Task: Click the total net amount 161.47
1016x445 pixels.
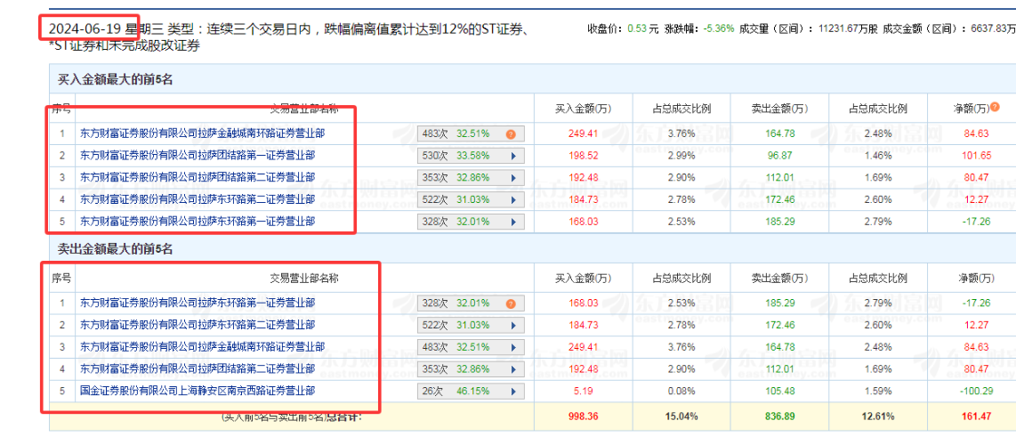Action: pos(975,416)
